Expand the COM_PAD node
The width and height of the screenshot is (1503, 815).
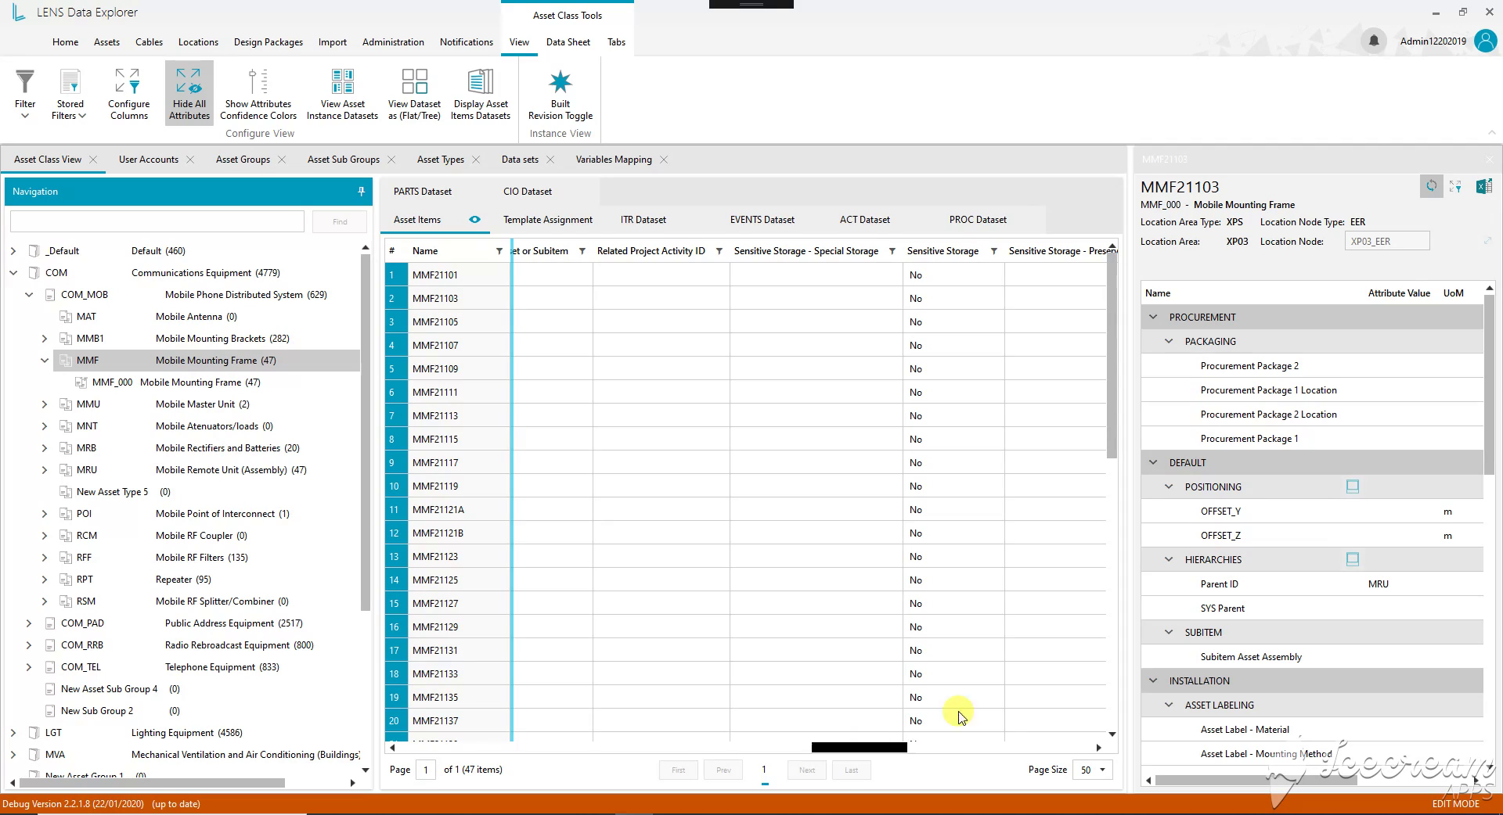coord(29,623)
